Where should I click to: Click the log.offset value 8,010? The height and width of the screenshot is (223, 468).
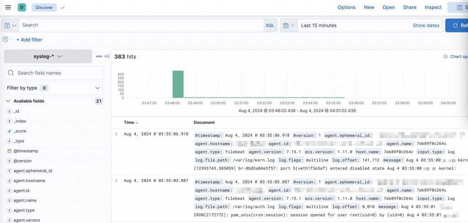(x=369, y=207)
